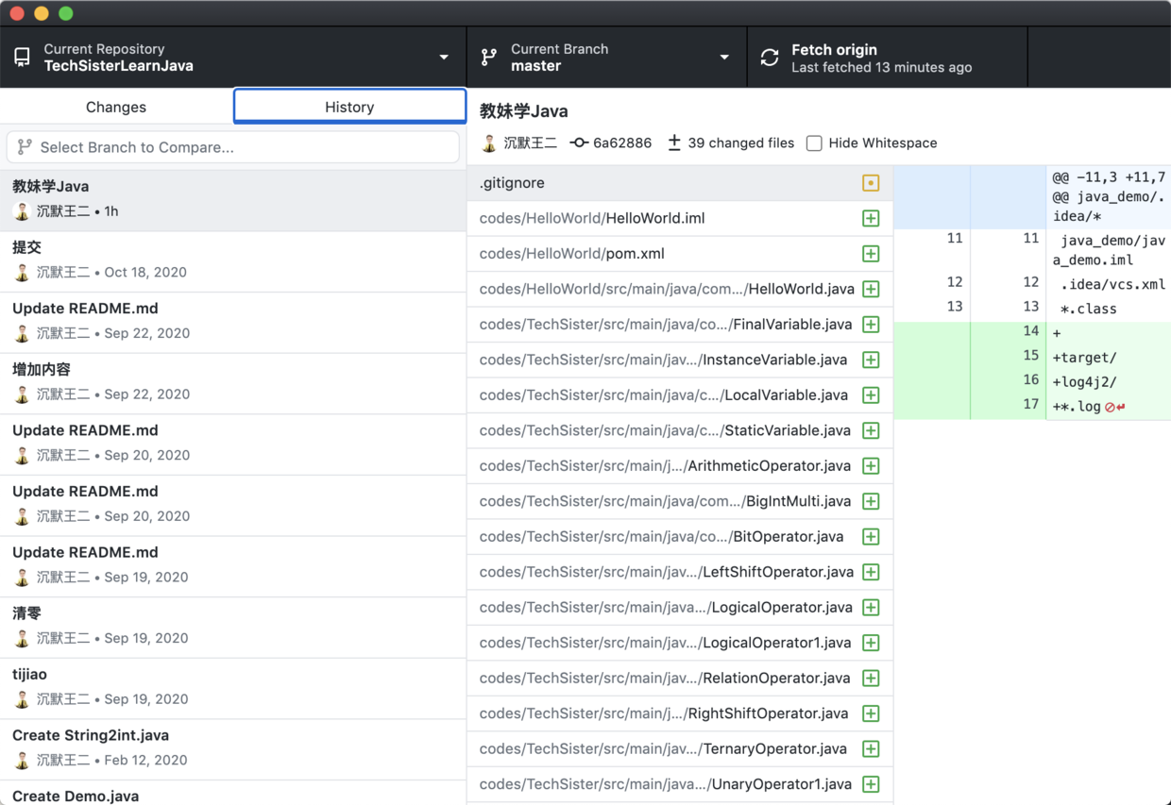Click the repository icon in toolbar
Image resolution: width=1171 pixels, height=805 pixels.
pos(22,58)
